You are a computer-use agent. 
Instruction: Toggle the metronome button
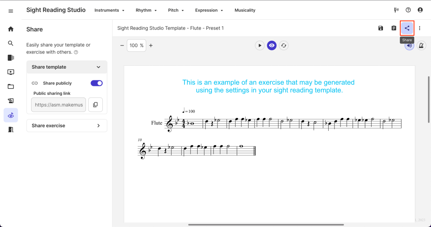click(421, 45)
